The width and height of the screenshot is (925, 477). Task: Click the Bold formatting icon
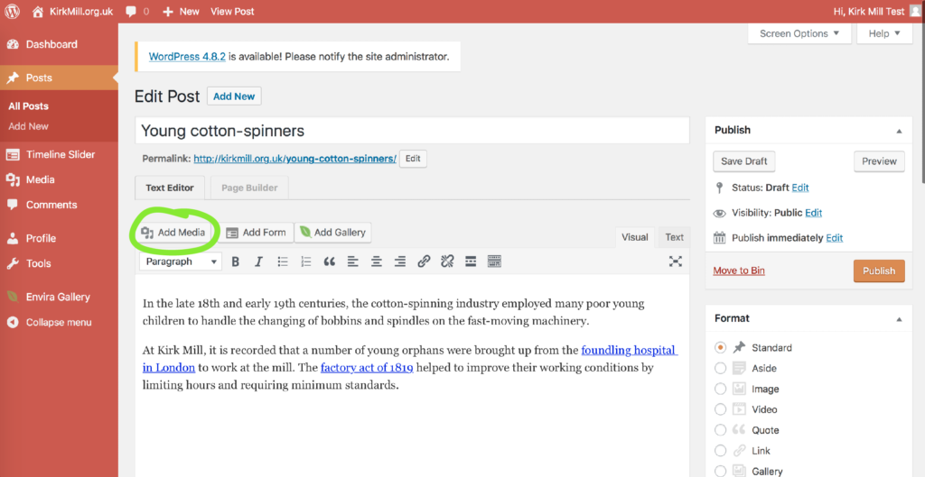[236, 261]
